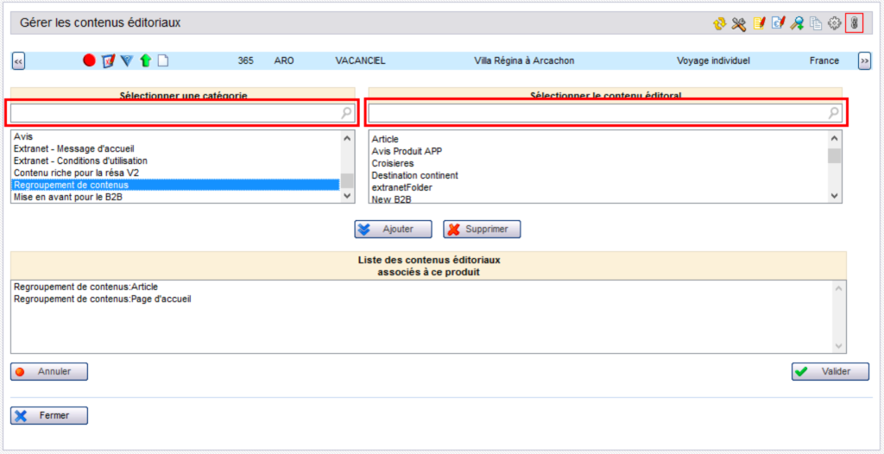Click the magnifier with green plus icon
Viewport: 884px width, 454px height.
tap(797, 24)
